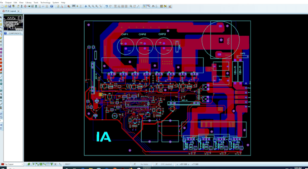Click the DRC disabled status indicator

(x=166, y=164)
